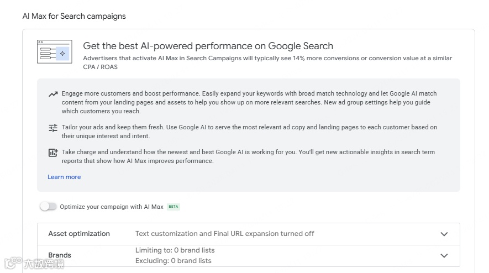Click the "AI Max for Search campaigns" title
Viewport: 489px width, 273px height.
click(74, 16)
